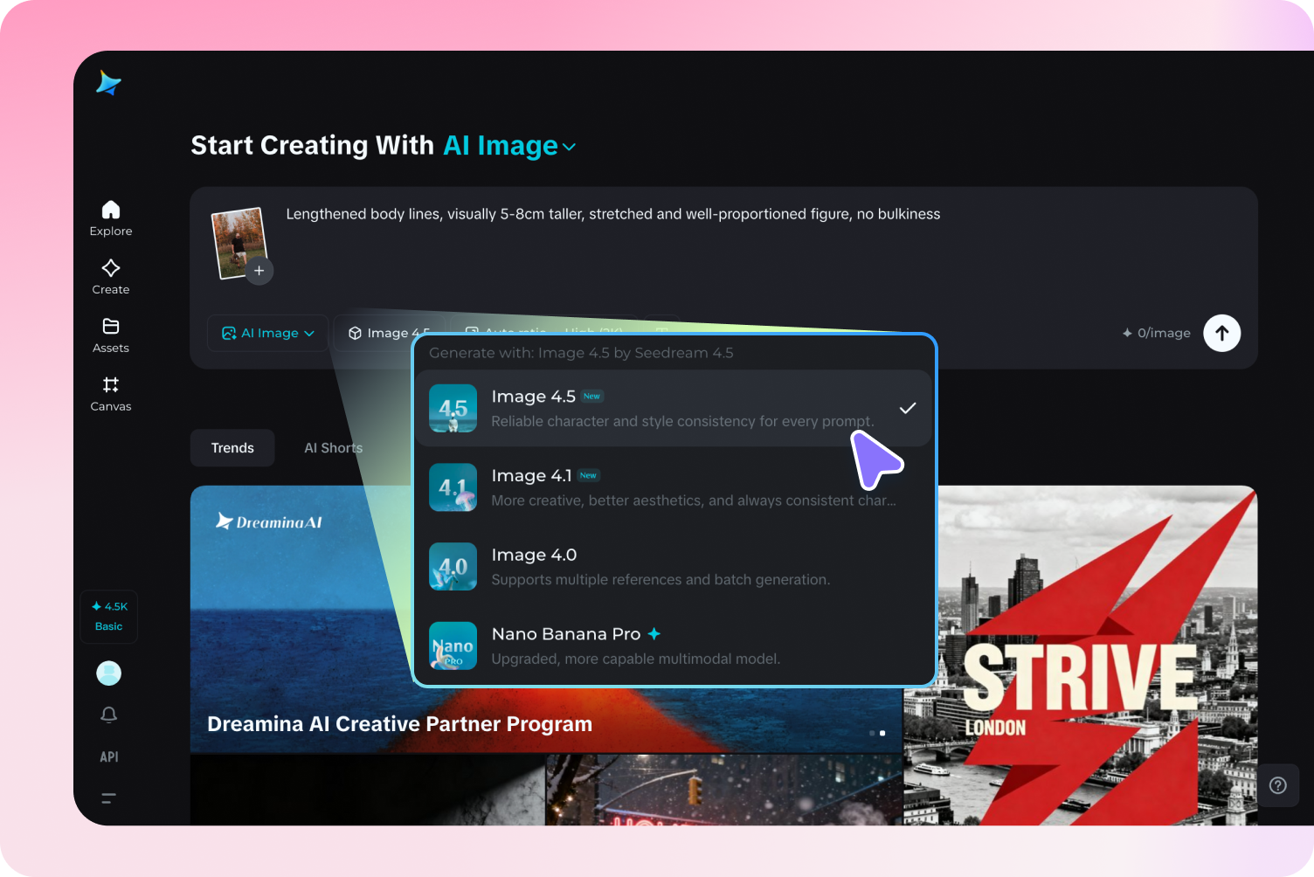This screenshot has width=1314, height=877.
Task: Select the Image 4.1 model option
Action: (673, 487)
